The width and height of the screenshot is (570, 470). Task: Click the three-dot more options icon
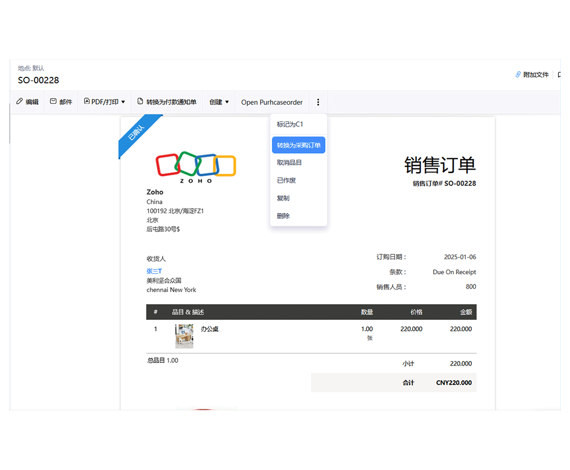(318, 102)
